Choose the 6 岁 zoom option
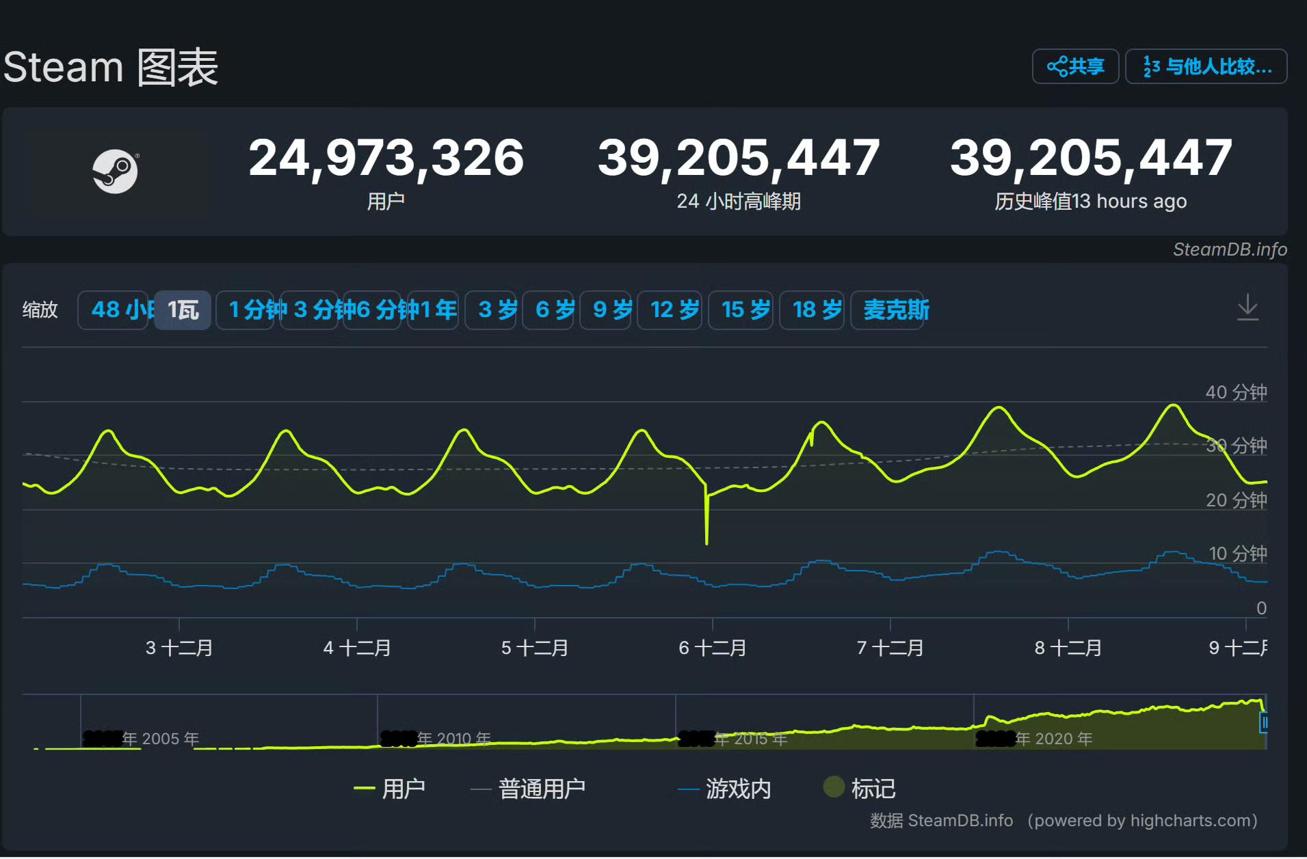 click(x=549, y=310)
